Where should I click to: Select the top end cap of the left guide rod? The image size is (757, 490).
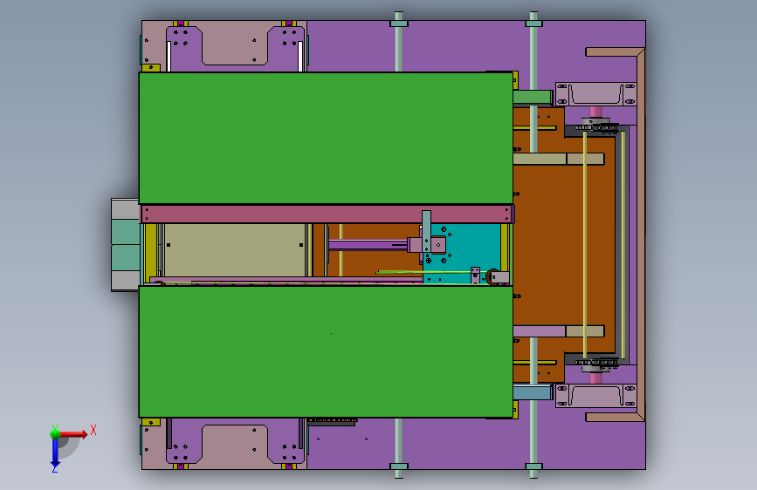(399, 23)
